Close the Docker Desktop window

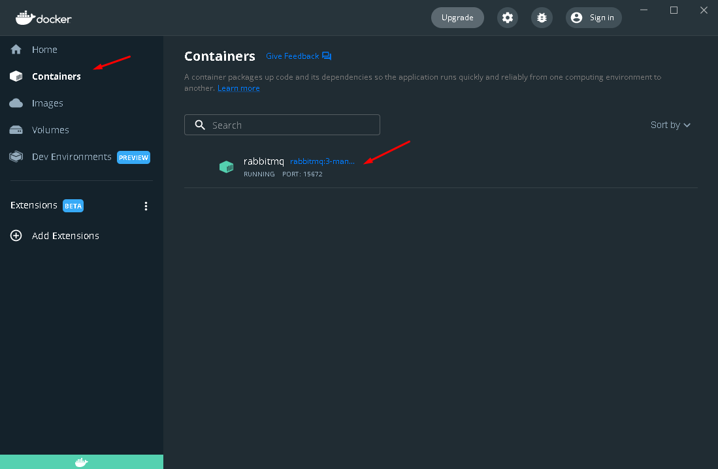(704, 10)
